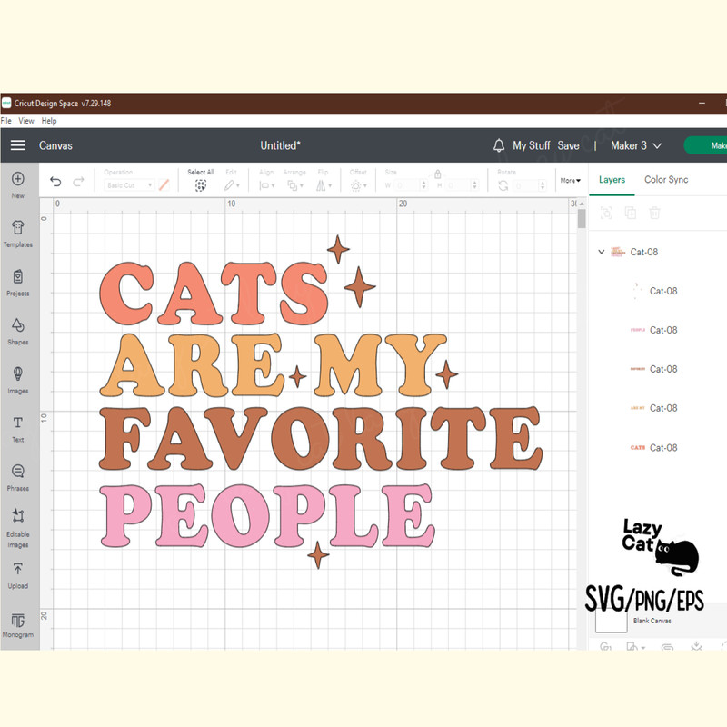Click the notifications bell icon
727x727 pixels.
coord(499,145)
